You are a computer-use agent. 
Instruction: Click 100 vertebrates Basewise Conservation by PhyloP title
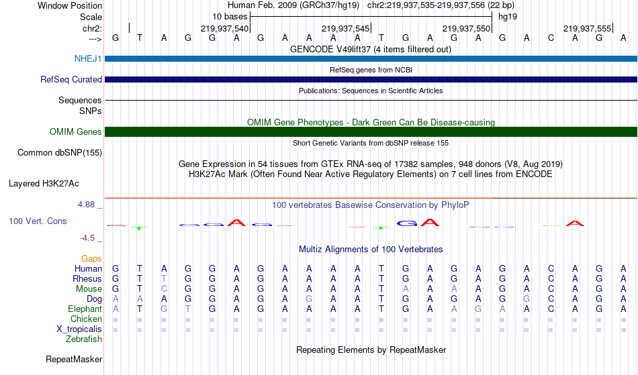(x=371, y=205)
